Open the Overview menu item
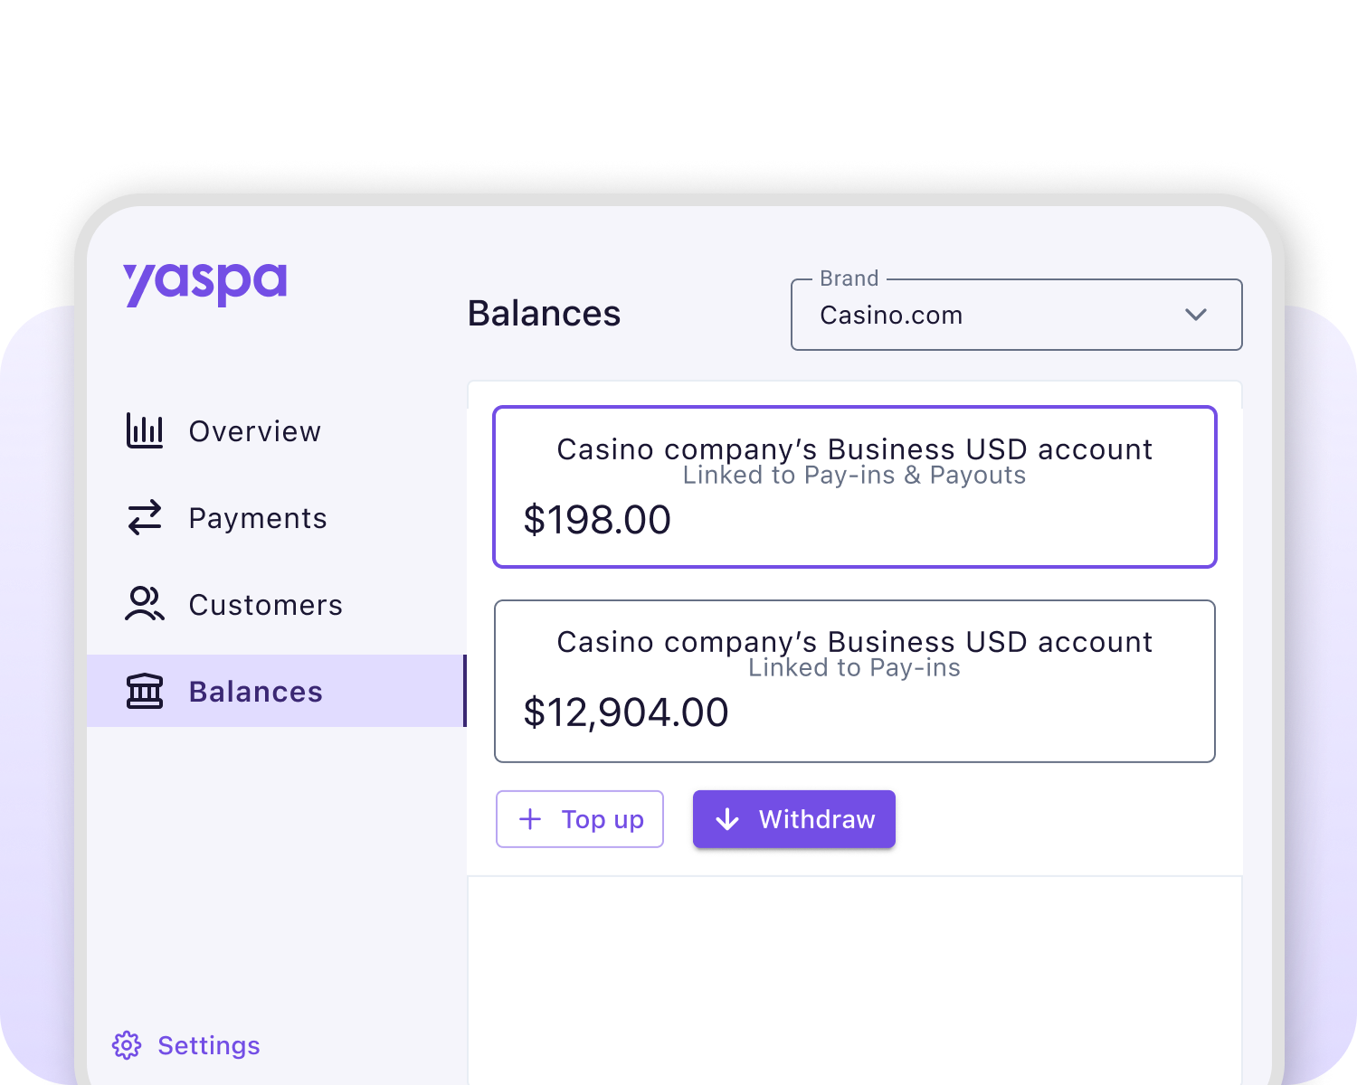 coord(254,431)
